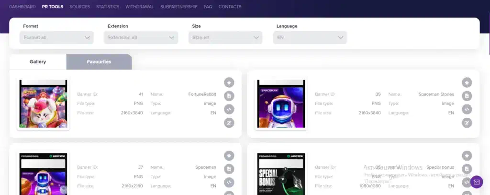This screenshot has width=490, height=195.
Task: Open the Format all dropdown
Action: [x=56, y=37]
